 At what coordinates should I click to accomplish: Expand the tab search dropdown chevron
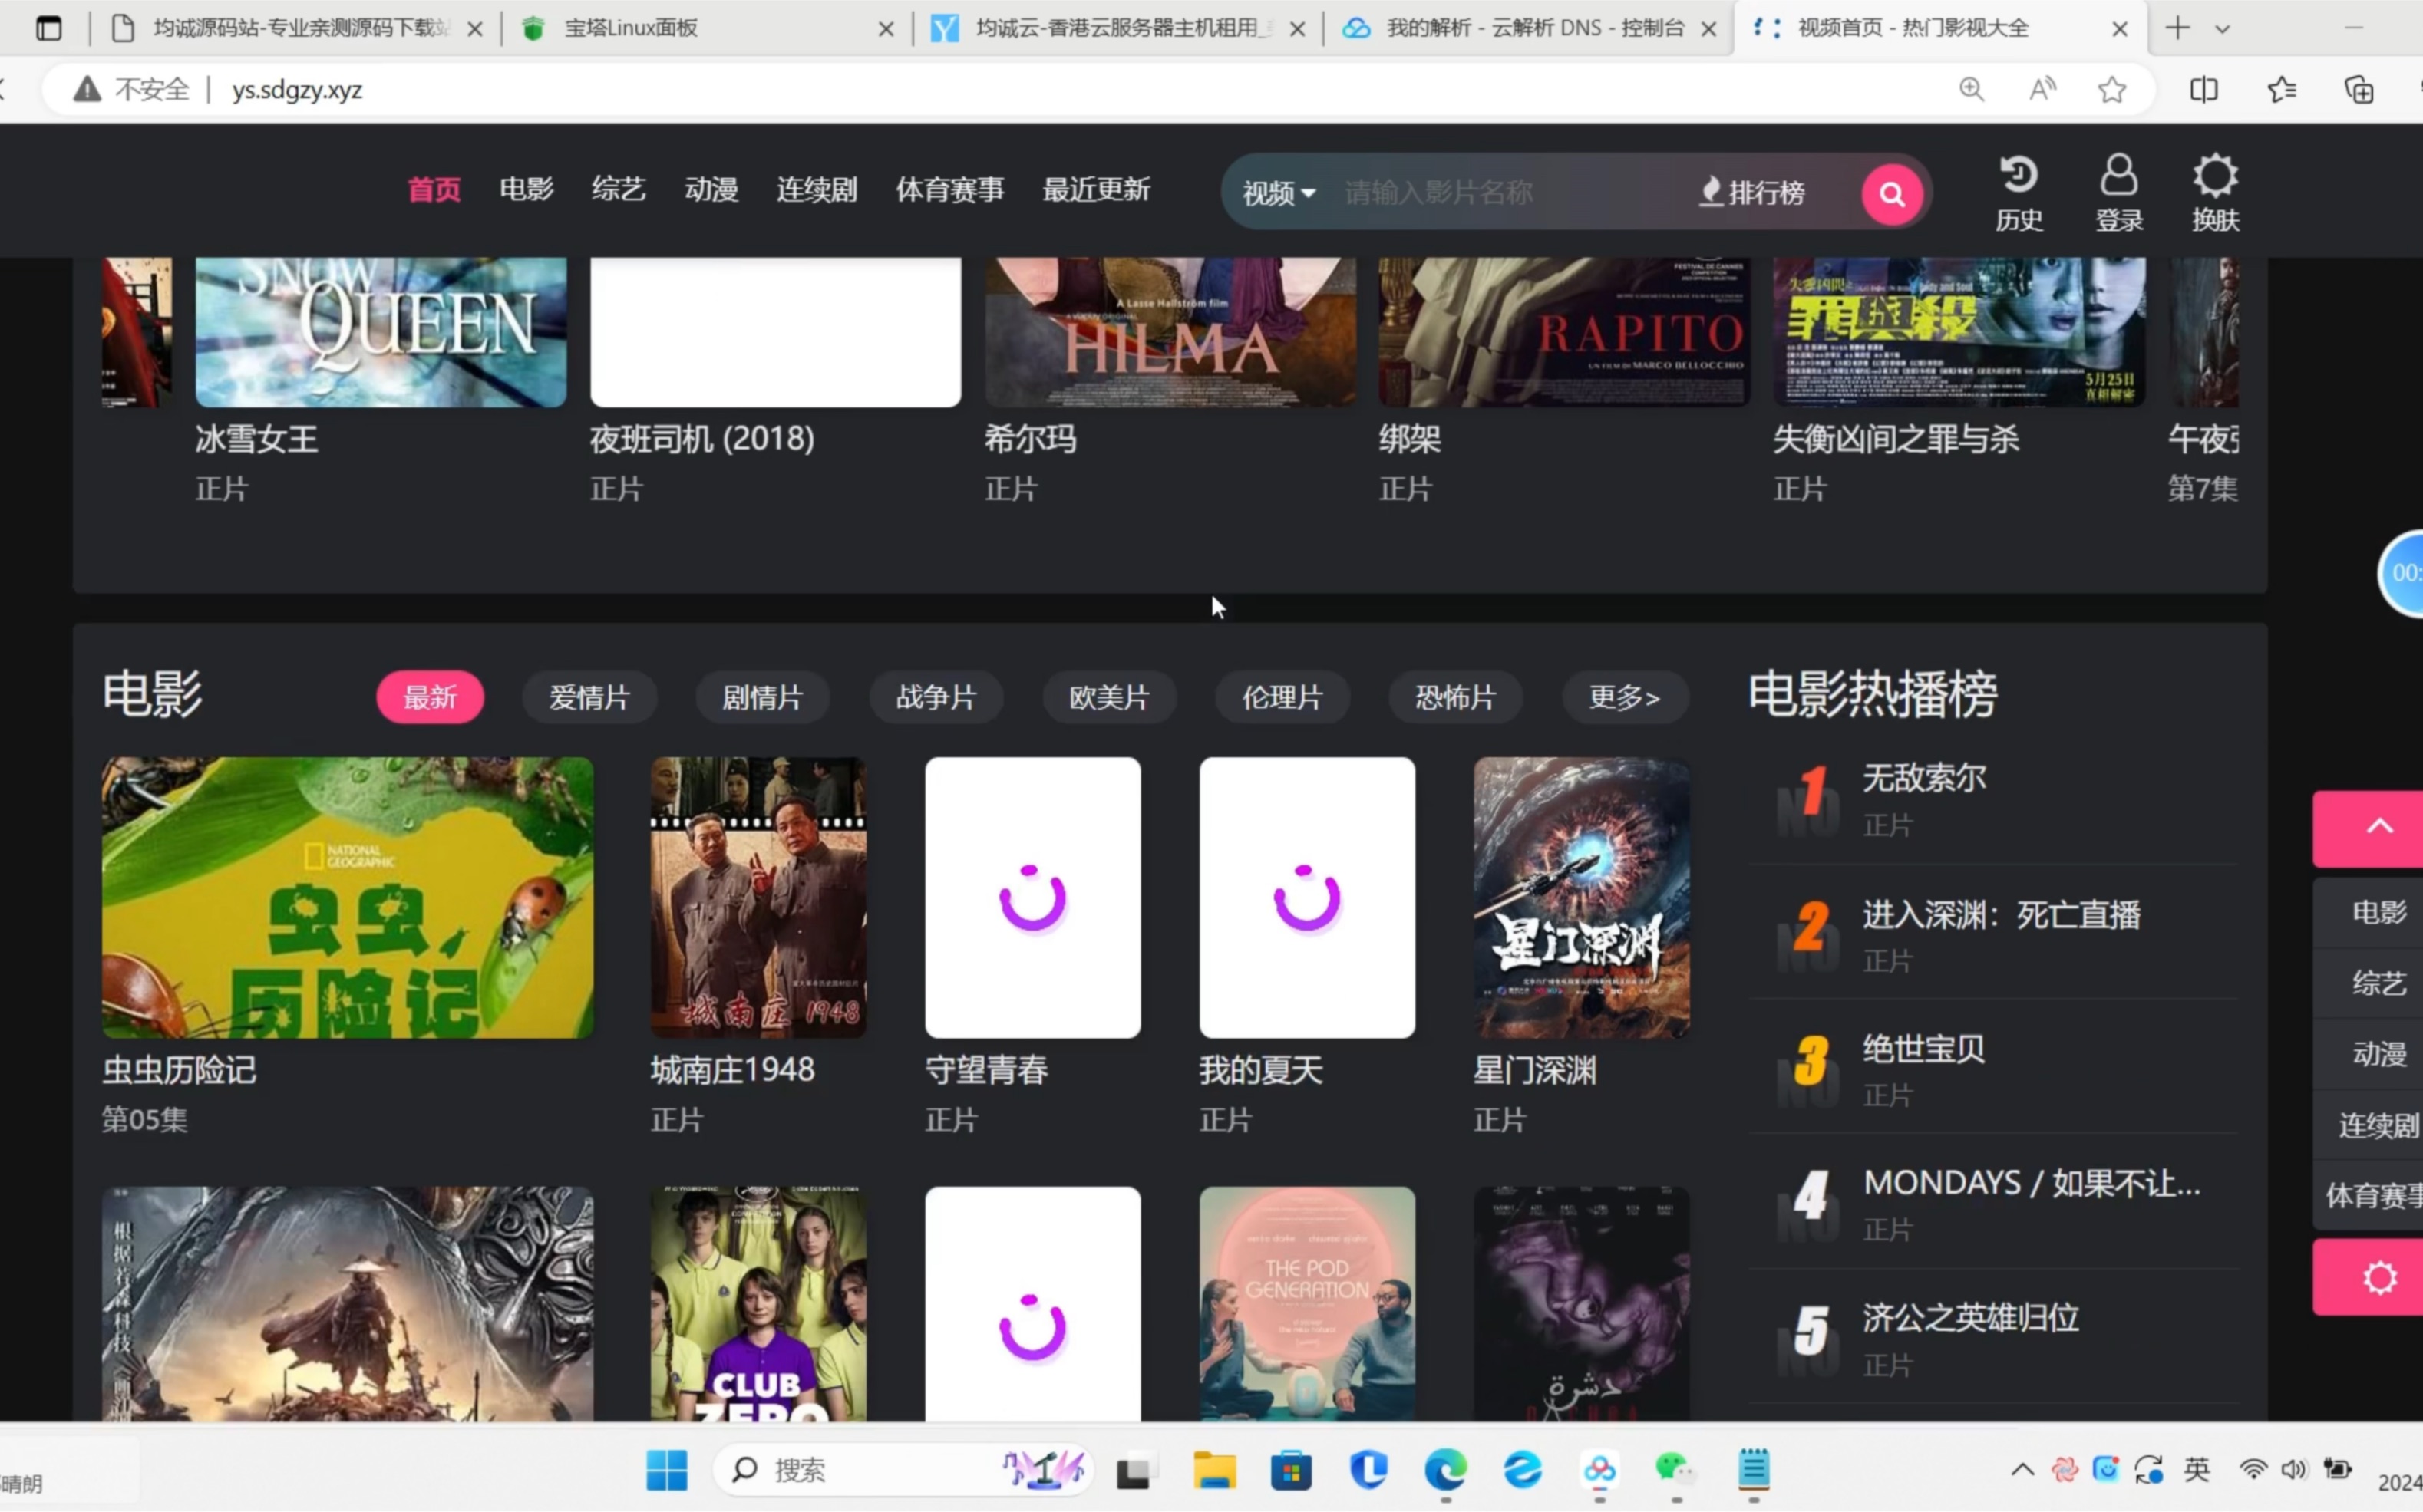click(x=2222, y=29)
